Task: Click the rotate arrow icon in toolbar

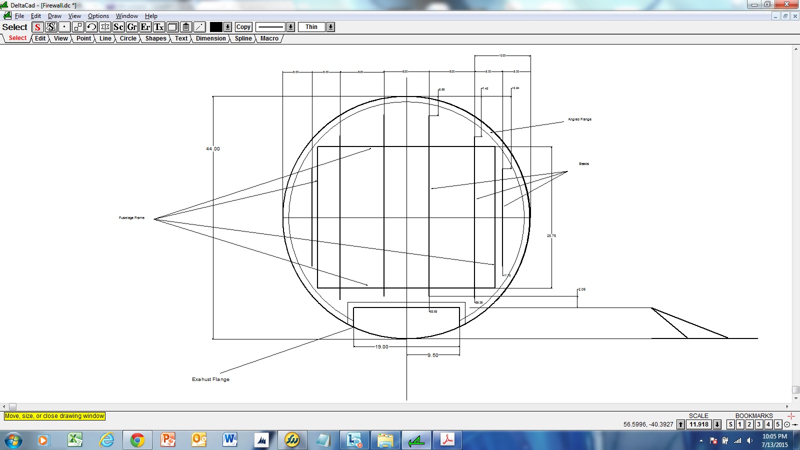Action: click(91, 27)
